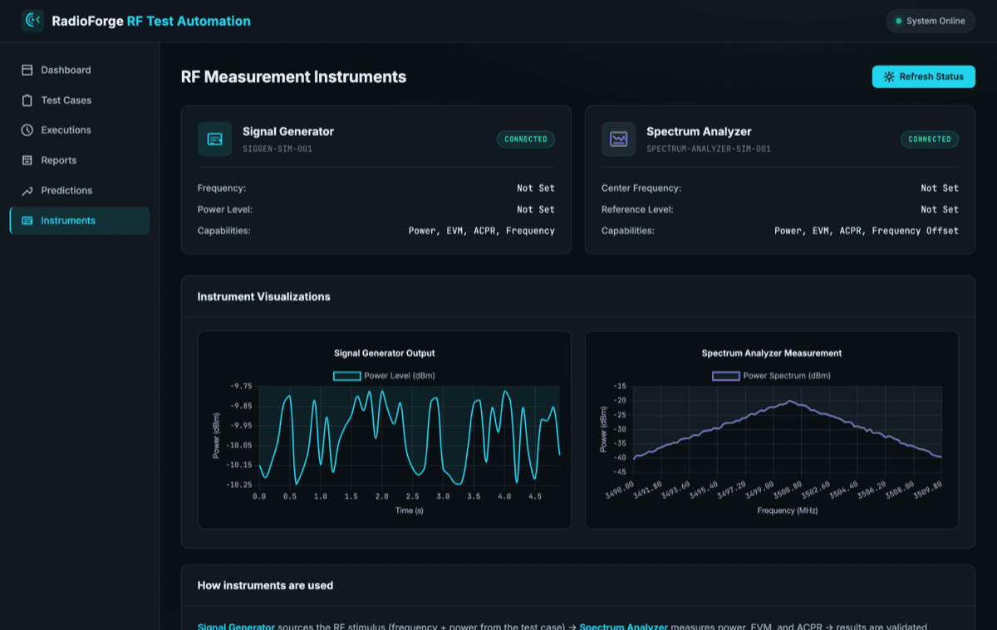The image size is (997, 630).
Task: Click the sun icon in Refresh Status
Action: tap(889, 76)
